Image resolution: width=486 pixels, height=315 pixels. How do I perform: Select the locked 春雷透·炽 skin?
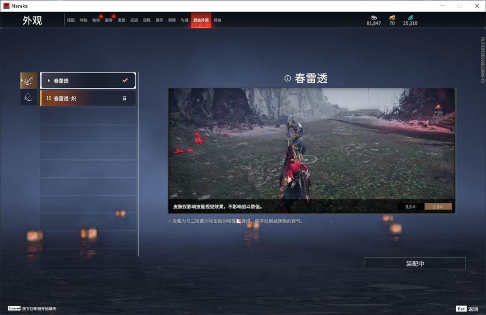(x=88, y=98)
